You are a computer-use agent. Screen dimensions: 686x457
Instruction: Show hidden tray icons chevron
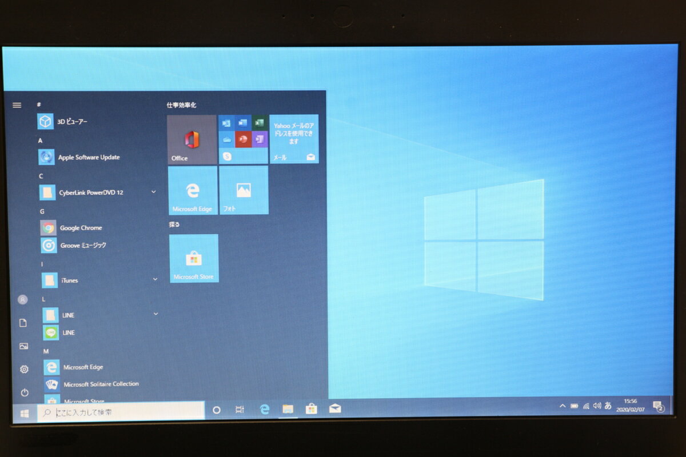[563, 406]
